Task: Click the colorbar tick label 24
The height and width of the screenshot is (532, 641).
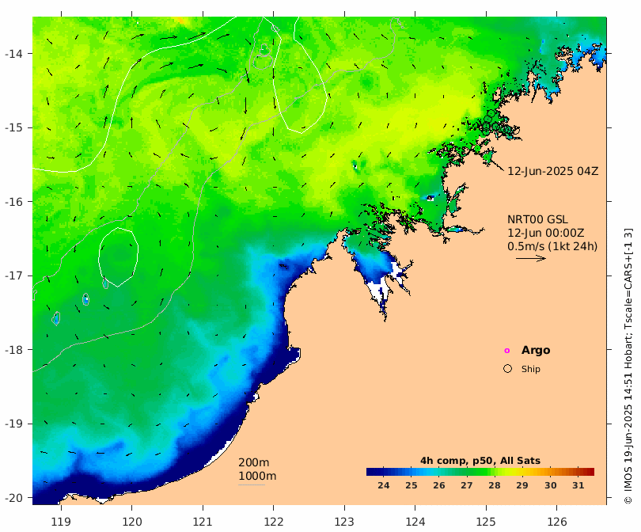Action: point(383,485)
